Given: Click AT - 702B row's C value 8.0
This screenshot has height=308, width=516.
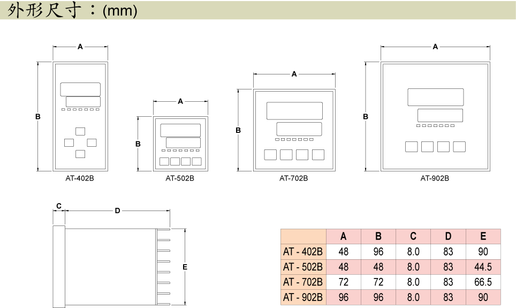Looking at the screenshot, I should coord(413,282).
